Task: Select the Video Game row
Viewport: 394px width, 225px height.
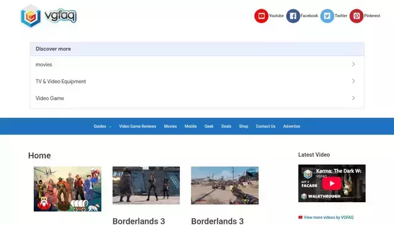Action: (x=197, y=98)
